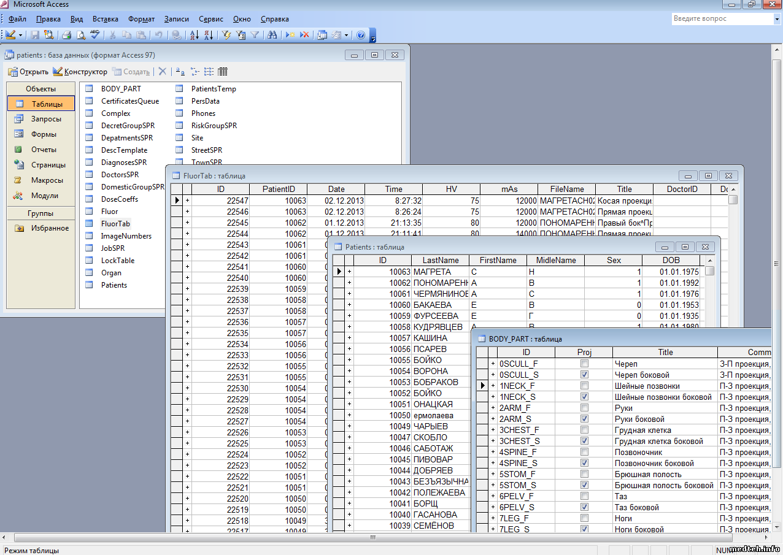Apply Filter by Selection from toolbar
The image size is (783, 555).
(x=226, y=35)
